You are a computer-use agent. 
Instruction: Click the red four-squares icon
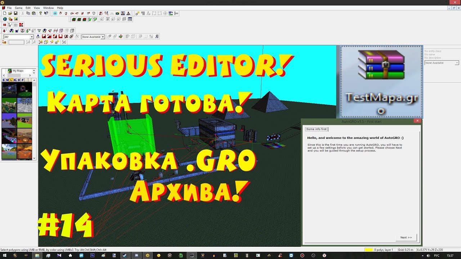pyautogui.click(x=21, y=25)
